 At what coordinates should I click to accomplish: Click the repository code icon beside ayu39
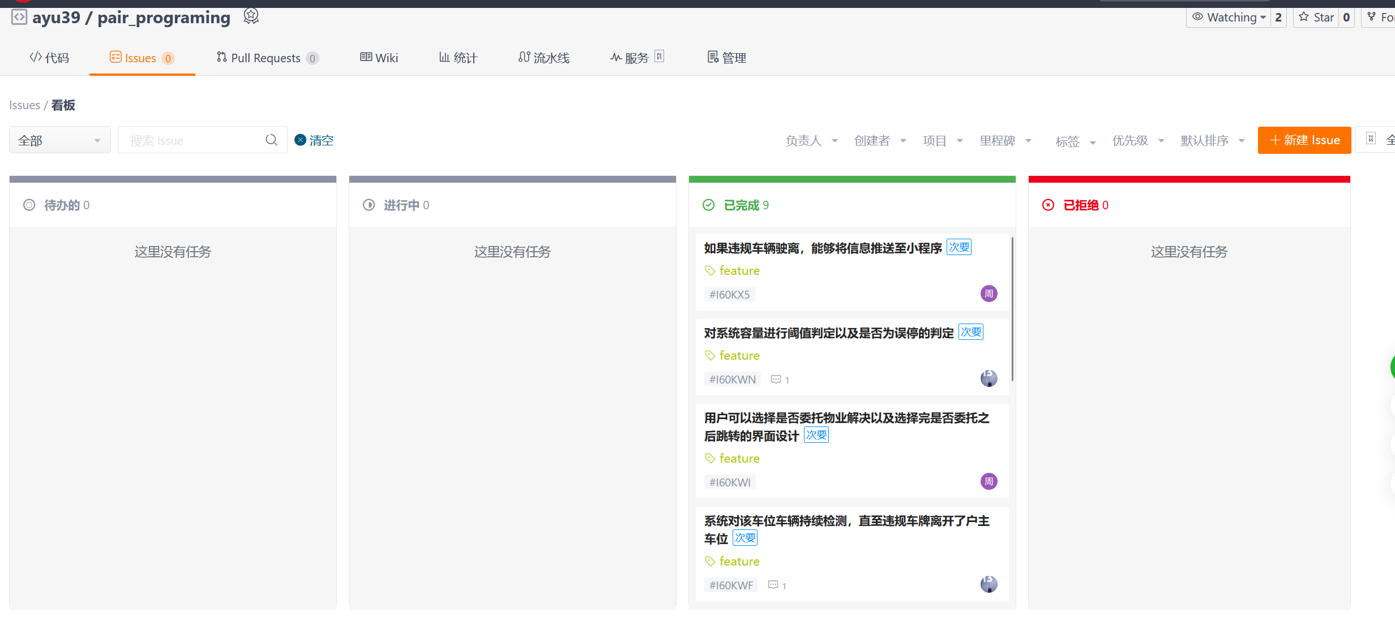19,17
